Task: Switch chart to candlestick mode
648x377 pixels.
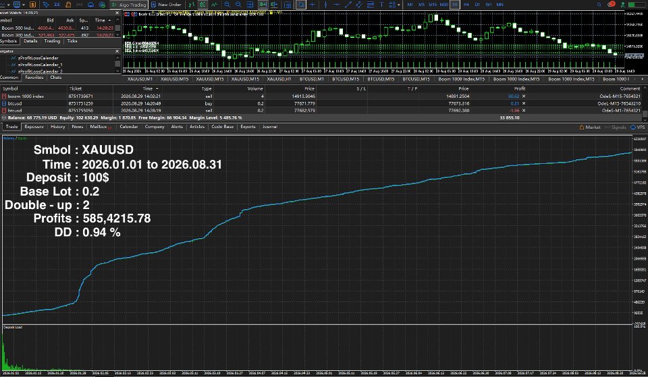Action: click(202, 5)
